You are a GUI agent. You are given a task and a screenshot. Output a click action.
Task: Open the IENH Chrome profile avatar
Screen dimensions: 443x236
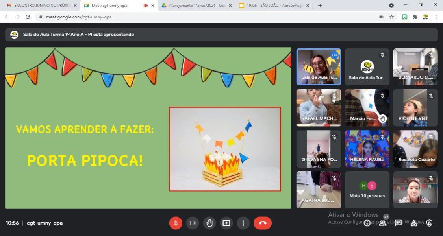[426, 17]
